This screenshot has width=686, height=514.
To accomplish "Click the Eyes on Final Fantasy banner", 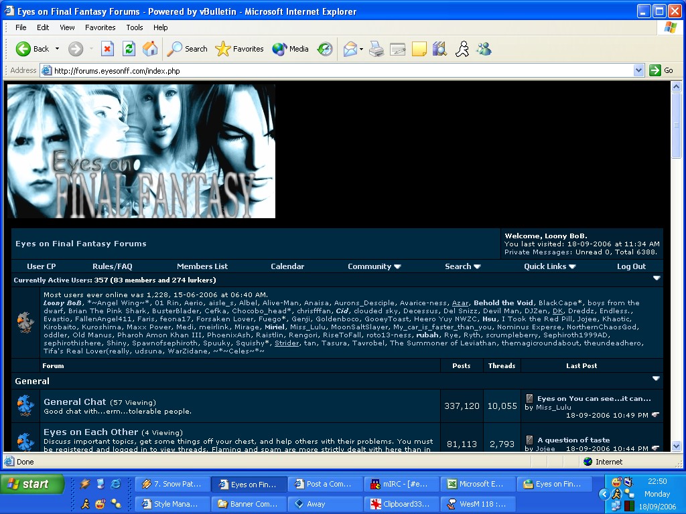I will click(141, 151).
